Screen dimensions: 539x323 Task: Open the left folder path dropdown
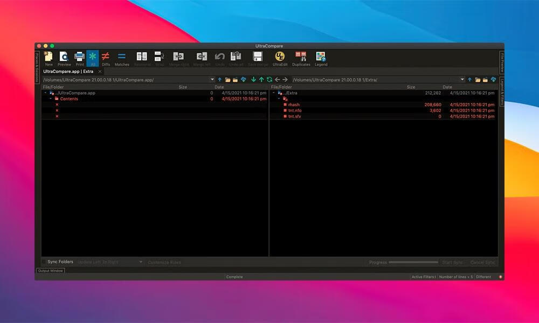(212, 80)
